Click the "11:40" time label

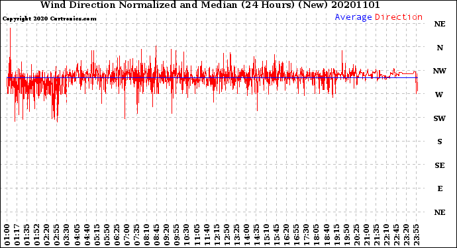pyautogui.click(x=207, y=235)
